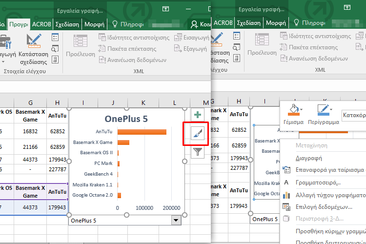Switch to Σχεδίαση tab in left window
Image resolution: width=366 pixels, height=244 pixels.
point(67,24)
